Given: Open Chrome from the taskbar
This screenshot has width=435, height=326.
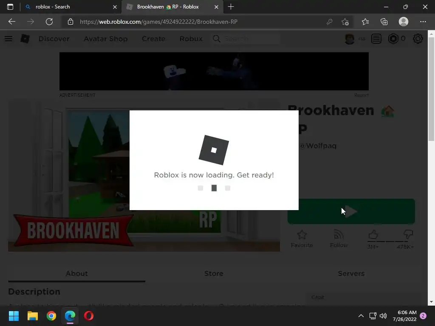Looking at the screenshot, I should (x=51, y=316).
